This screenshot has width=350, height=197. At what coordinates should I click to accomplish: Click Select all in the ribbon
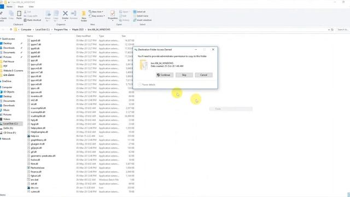coord(139,11)
